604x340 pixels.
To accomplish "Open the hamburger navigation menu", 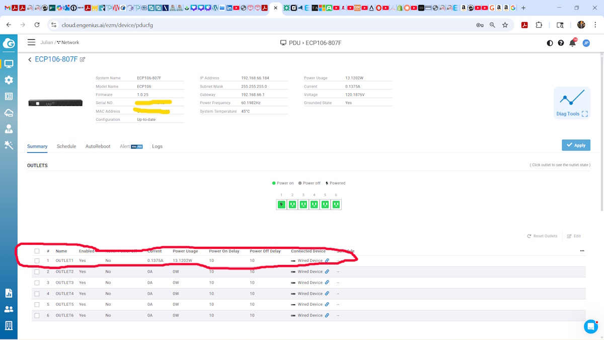I will 31,43.
